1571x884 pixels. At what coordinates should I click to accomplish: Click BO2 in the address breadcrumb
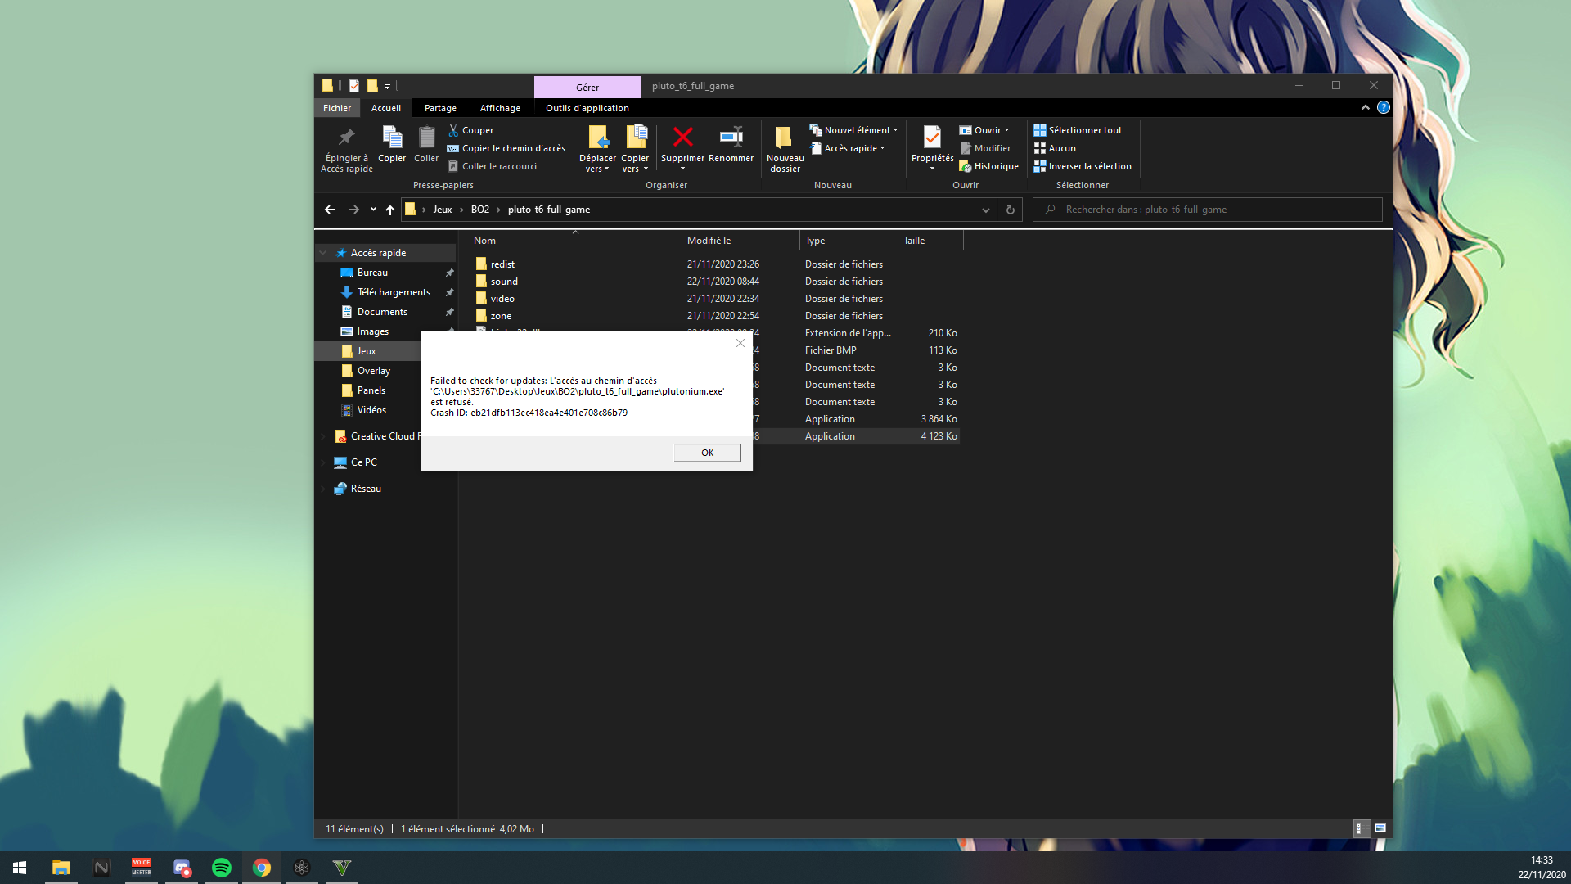point(480,210)
